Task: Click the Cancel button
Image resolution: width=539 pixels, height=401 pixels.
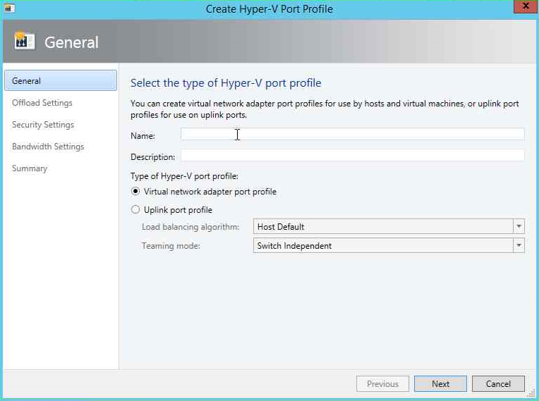Action: [498, 384]
